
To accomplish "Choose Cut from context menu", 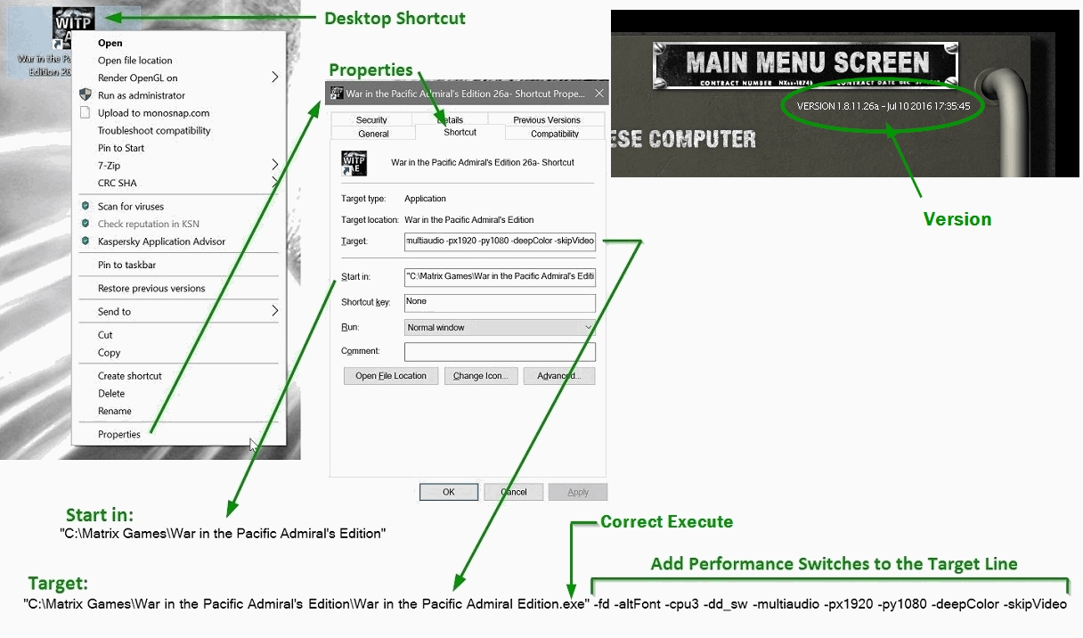I will pos(105,335).
